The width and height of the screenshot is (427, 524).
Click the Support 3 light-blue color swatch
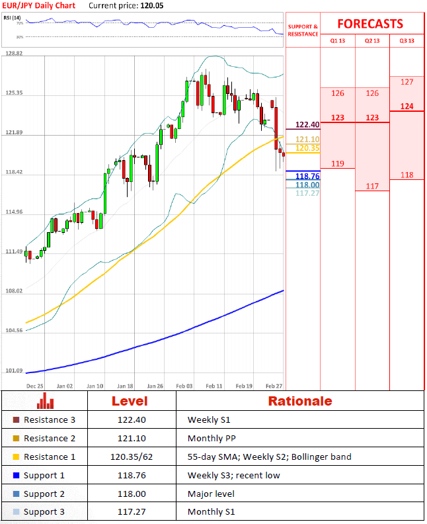pos(16,511)
